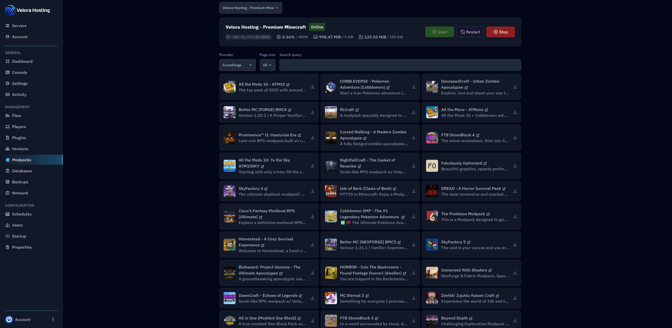Stop the running server
The width and height of the screenshot is (672, 328).
pos(500,32)
